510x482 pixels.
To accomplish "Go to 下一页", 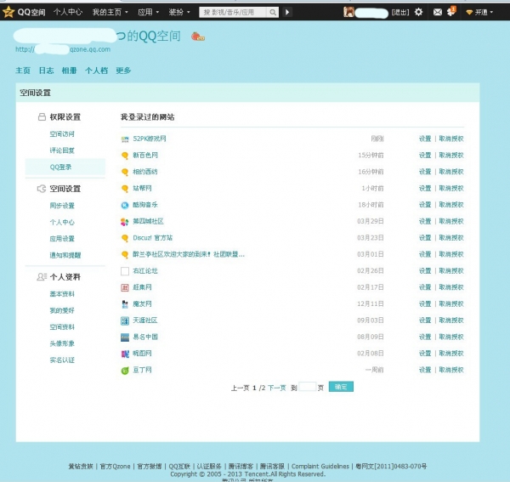I will coord(277,388).
